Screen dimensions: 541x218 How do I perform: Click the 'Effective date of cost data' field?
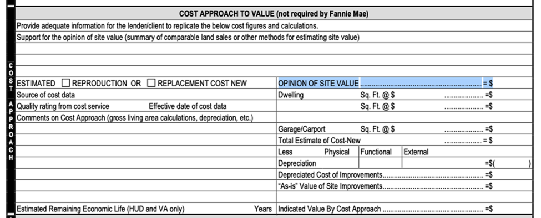pyautogui.click(x=212, y=106)
